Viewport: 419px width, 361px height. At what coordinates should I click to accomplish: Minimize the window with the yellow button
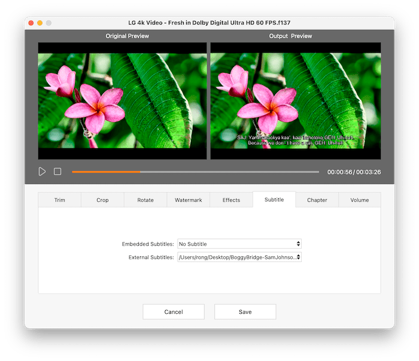[x=40, y=23]
